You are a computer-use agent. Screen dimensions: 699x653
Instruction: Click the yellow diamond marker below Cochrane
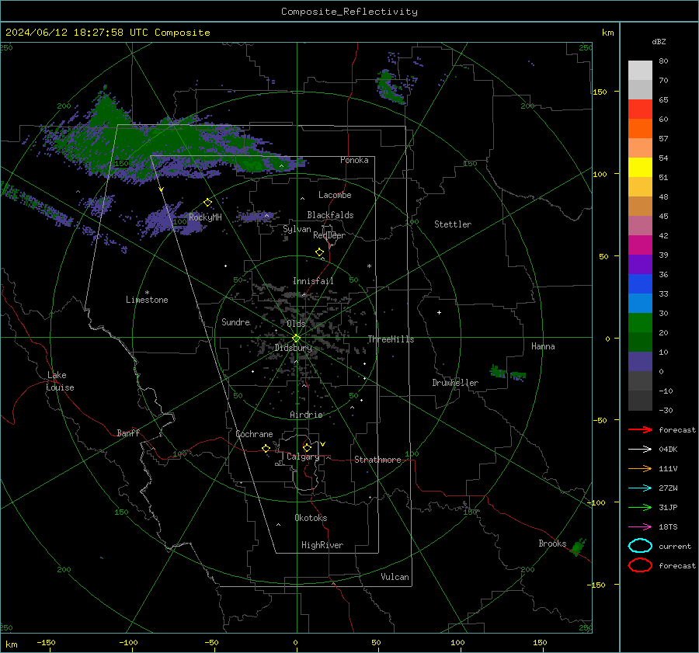click(266, 449)
